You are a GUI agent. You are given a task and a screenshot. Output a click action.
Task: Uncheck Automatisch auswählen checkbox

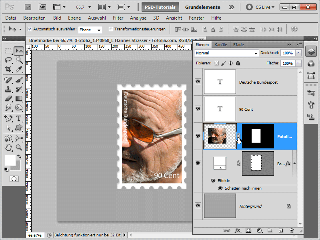[x=30, y=29]
